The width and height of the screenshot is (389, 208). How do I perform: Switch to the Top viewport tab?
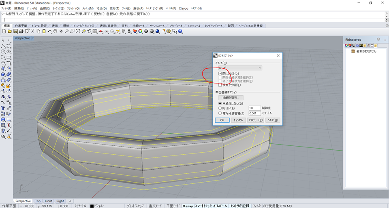tap(38, 201)
